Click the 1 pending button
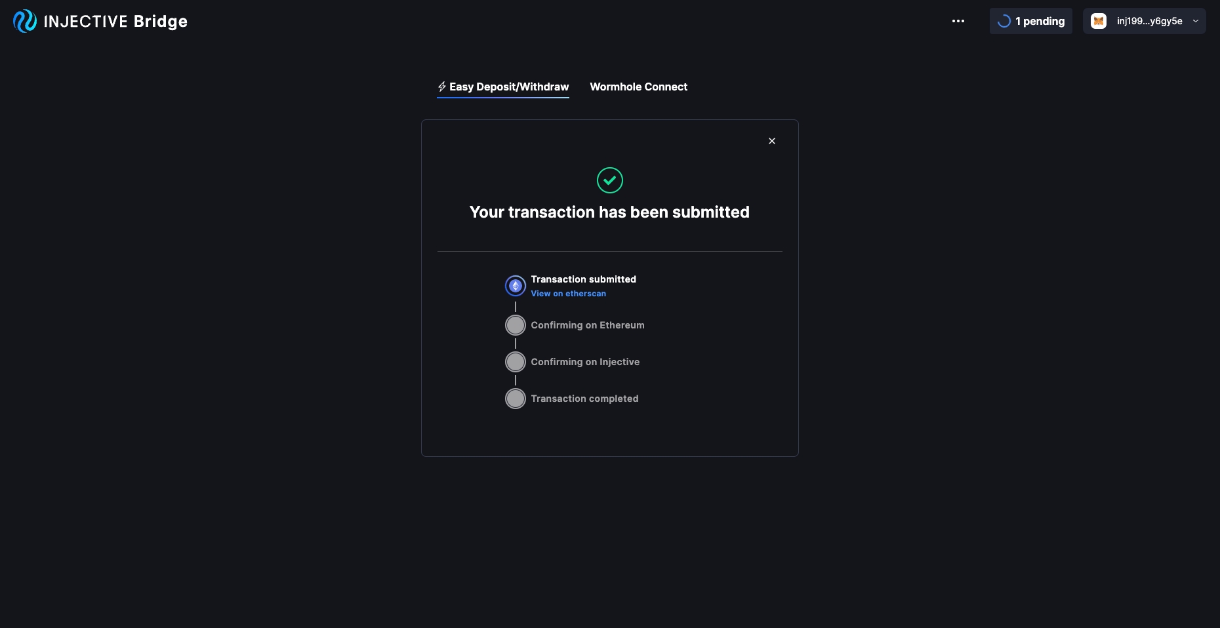Screen dimensions: 1220x628 point(1039,21)
